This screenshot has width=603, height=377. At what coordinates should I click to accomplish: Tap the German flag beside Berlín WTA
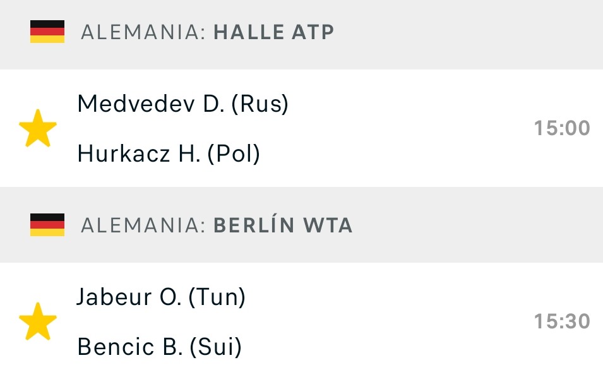[x=47, y=225]
